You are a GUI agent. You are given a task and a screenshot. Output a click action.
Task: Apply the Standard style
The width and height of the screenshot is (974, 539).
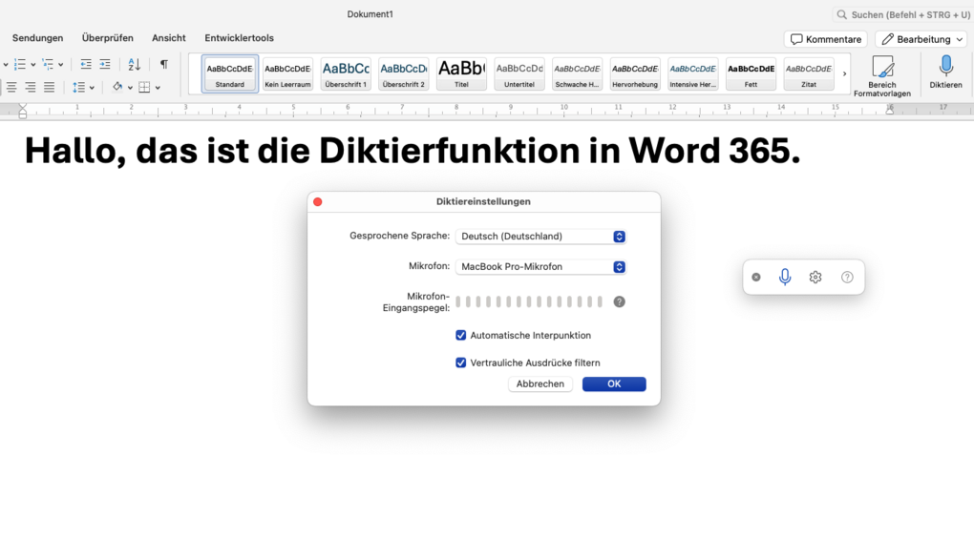pos(230,73)
